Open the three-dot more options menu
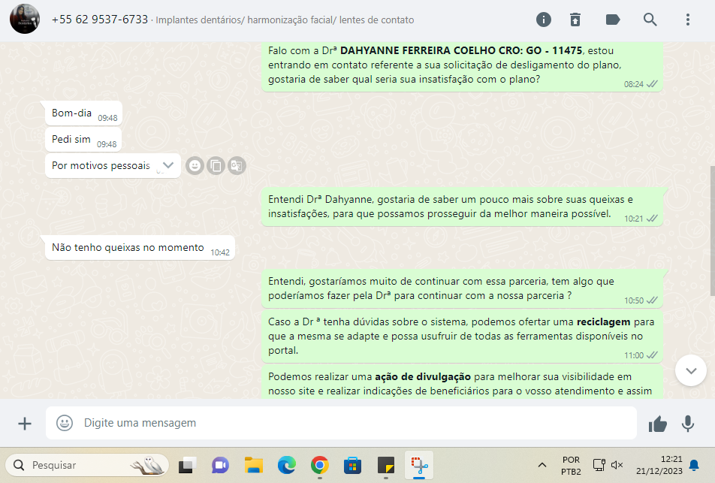Screen dimensions: 715x483 point(688,20)
